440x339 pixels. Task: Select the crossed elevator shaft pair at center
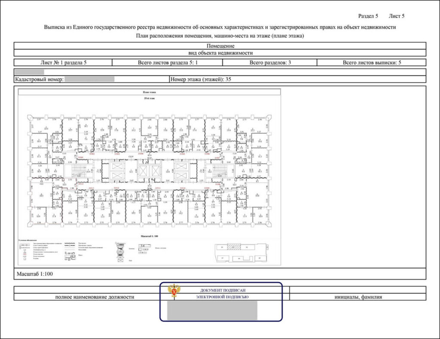(149, 171)
